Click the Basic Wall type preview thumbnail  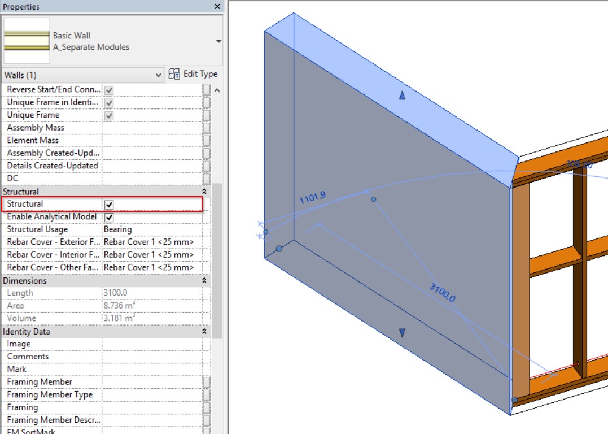pyautogui.click(x=27, y=41)
